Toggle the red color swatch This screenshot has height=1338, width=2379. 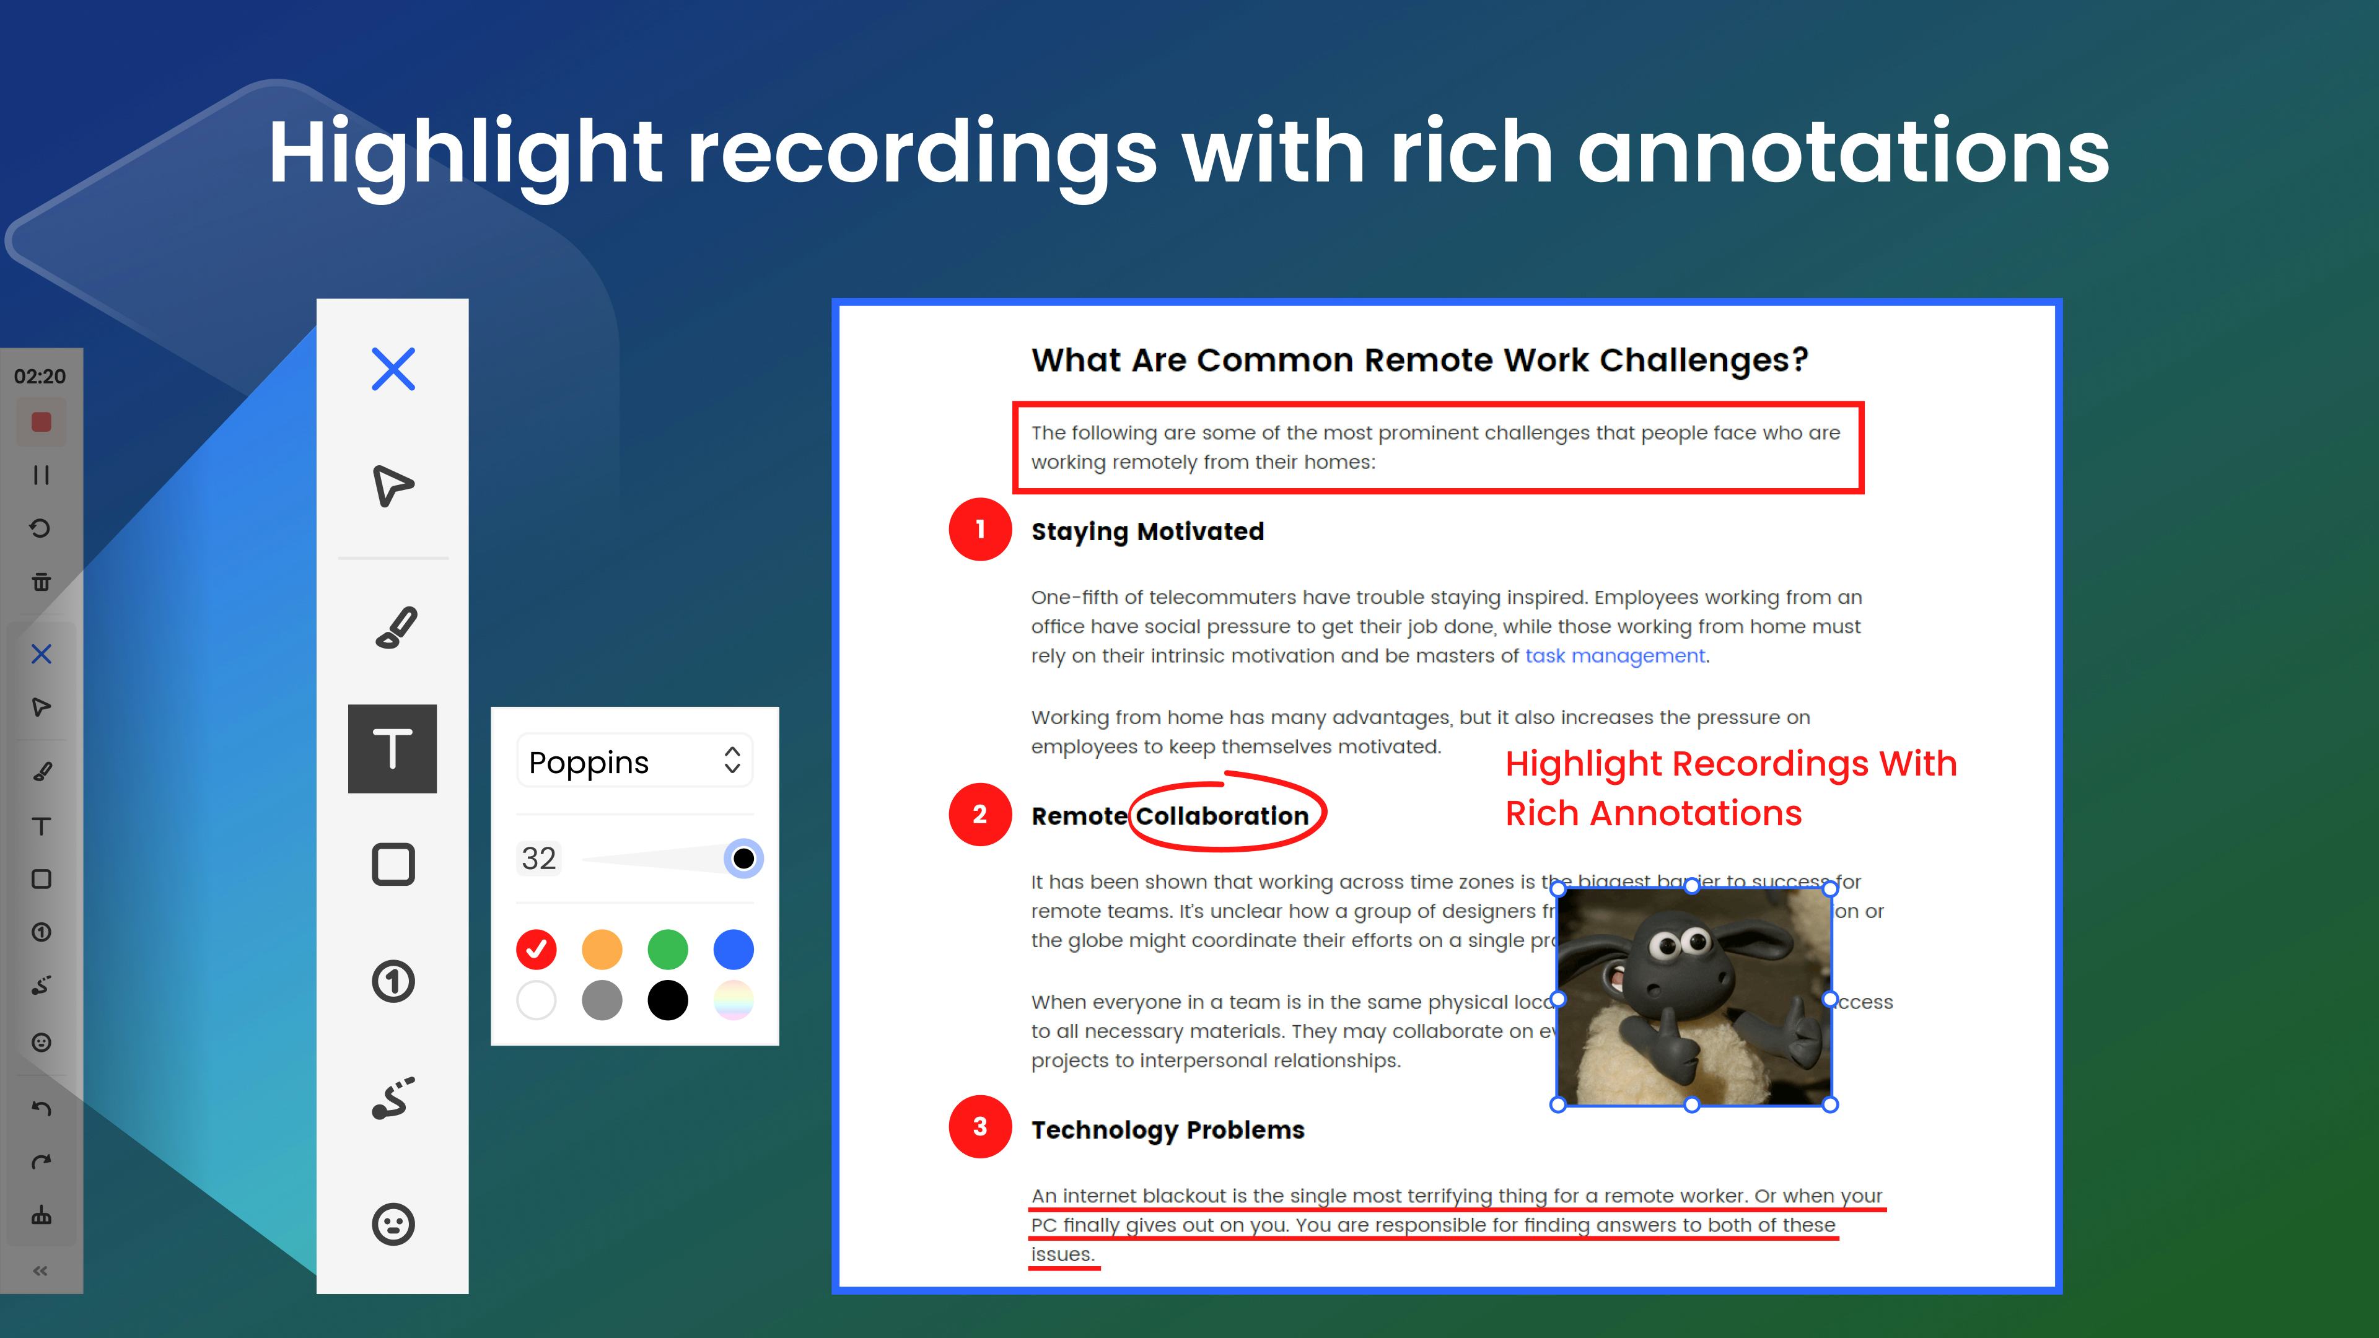coord(538,949)
